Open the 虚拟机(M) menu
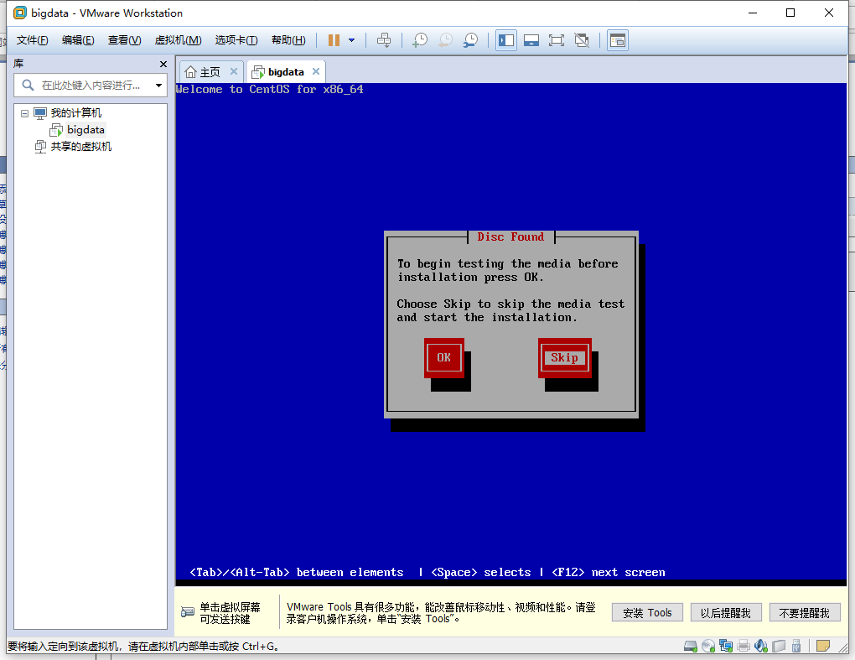Image resolution: width=855 pixels, height=660 pixels. tap(179, 40)
